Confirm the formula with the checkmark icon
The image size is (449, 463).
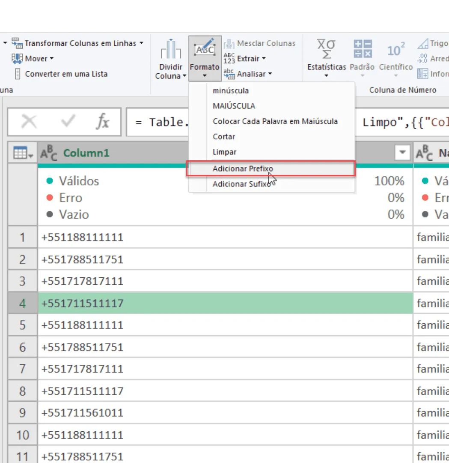(x=68, y=121)
